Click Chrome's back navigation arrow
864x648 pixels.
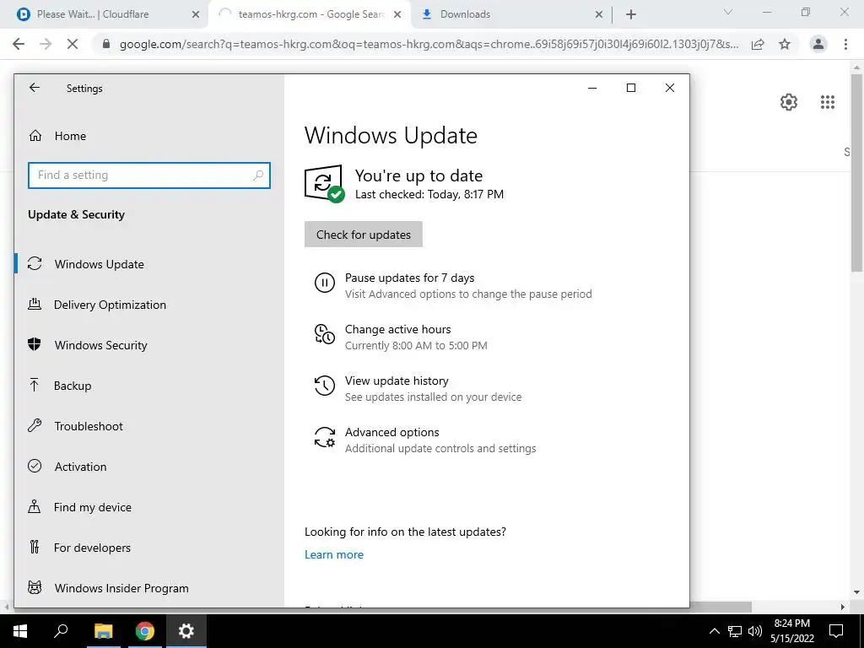19,44
